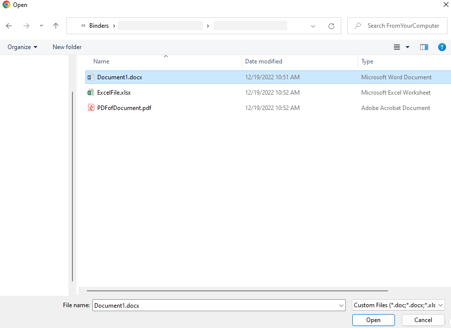The image size is (451, 328).
Task: Click the Binders breadcrumb in address bar
Action: pos(99,26)
